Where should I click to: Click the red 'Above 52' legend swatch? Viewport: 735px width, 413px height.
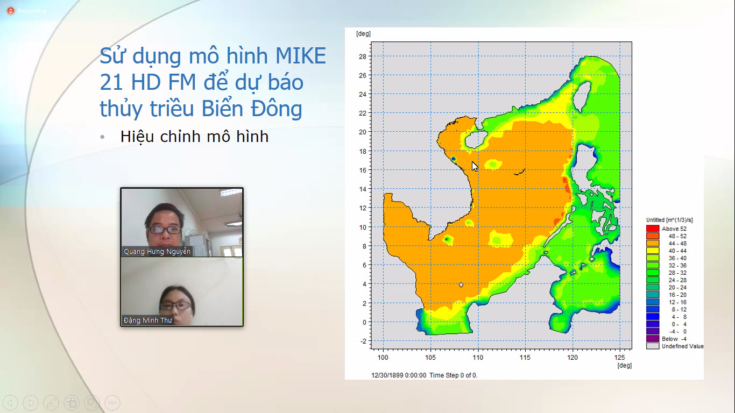[x=653, y=229]
